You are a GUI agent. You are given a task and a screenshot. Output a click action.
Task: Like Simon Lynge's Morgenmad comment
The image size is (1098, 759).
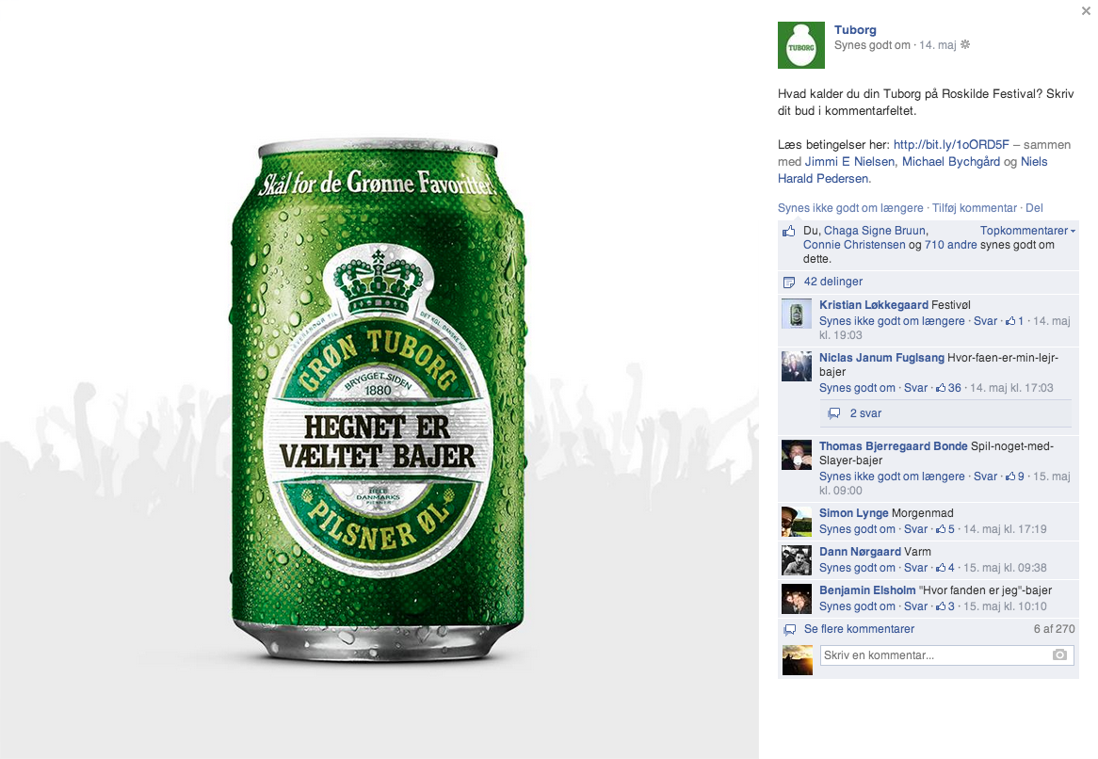pos(857,529)
